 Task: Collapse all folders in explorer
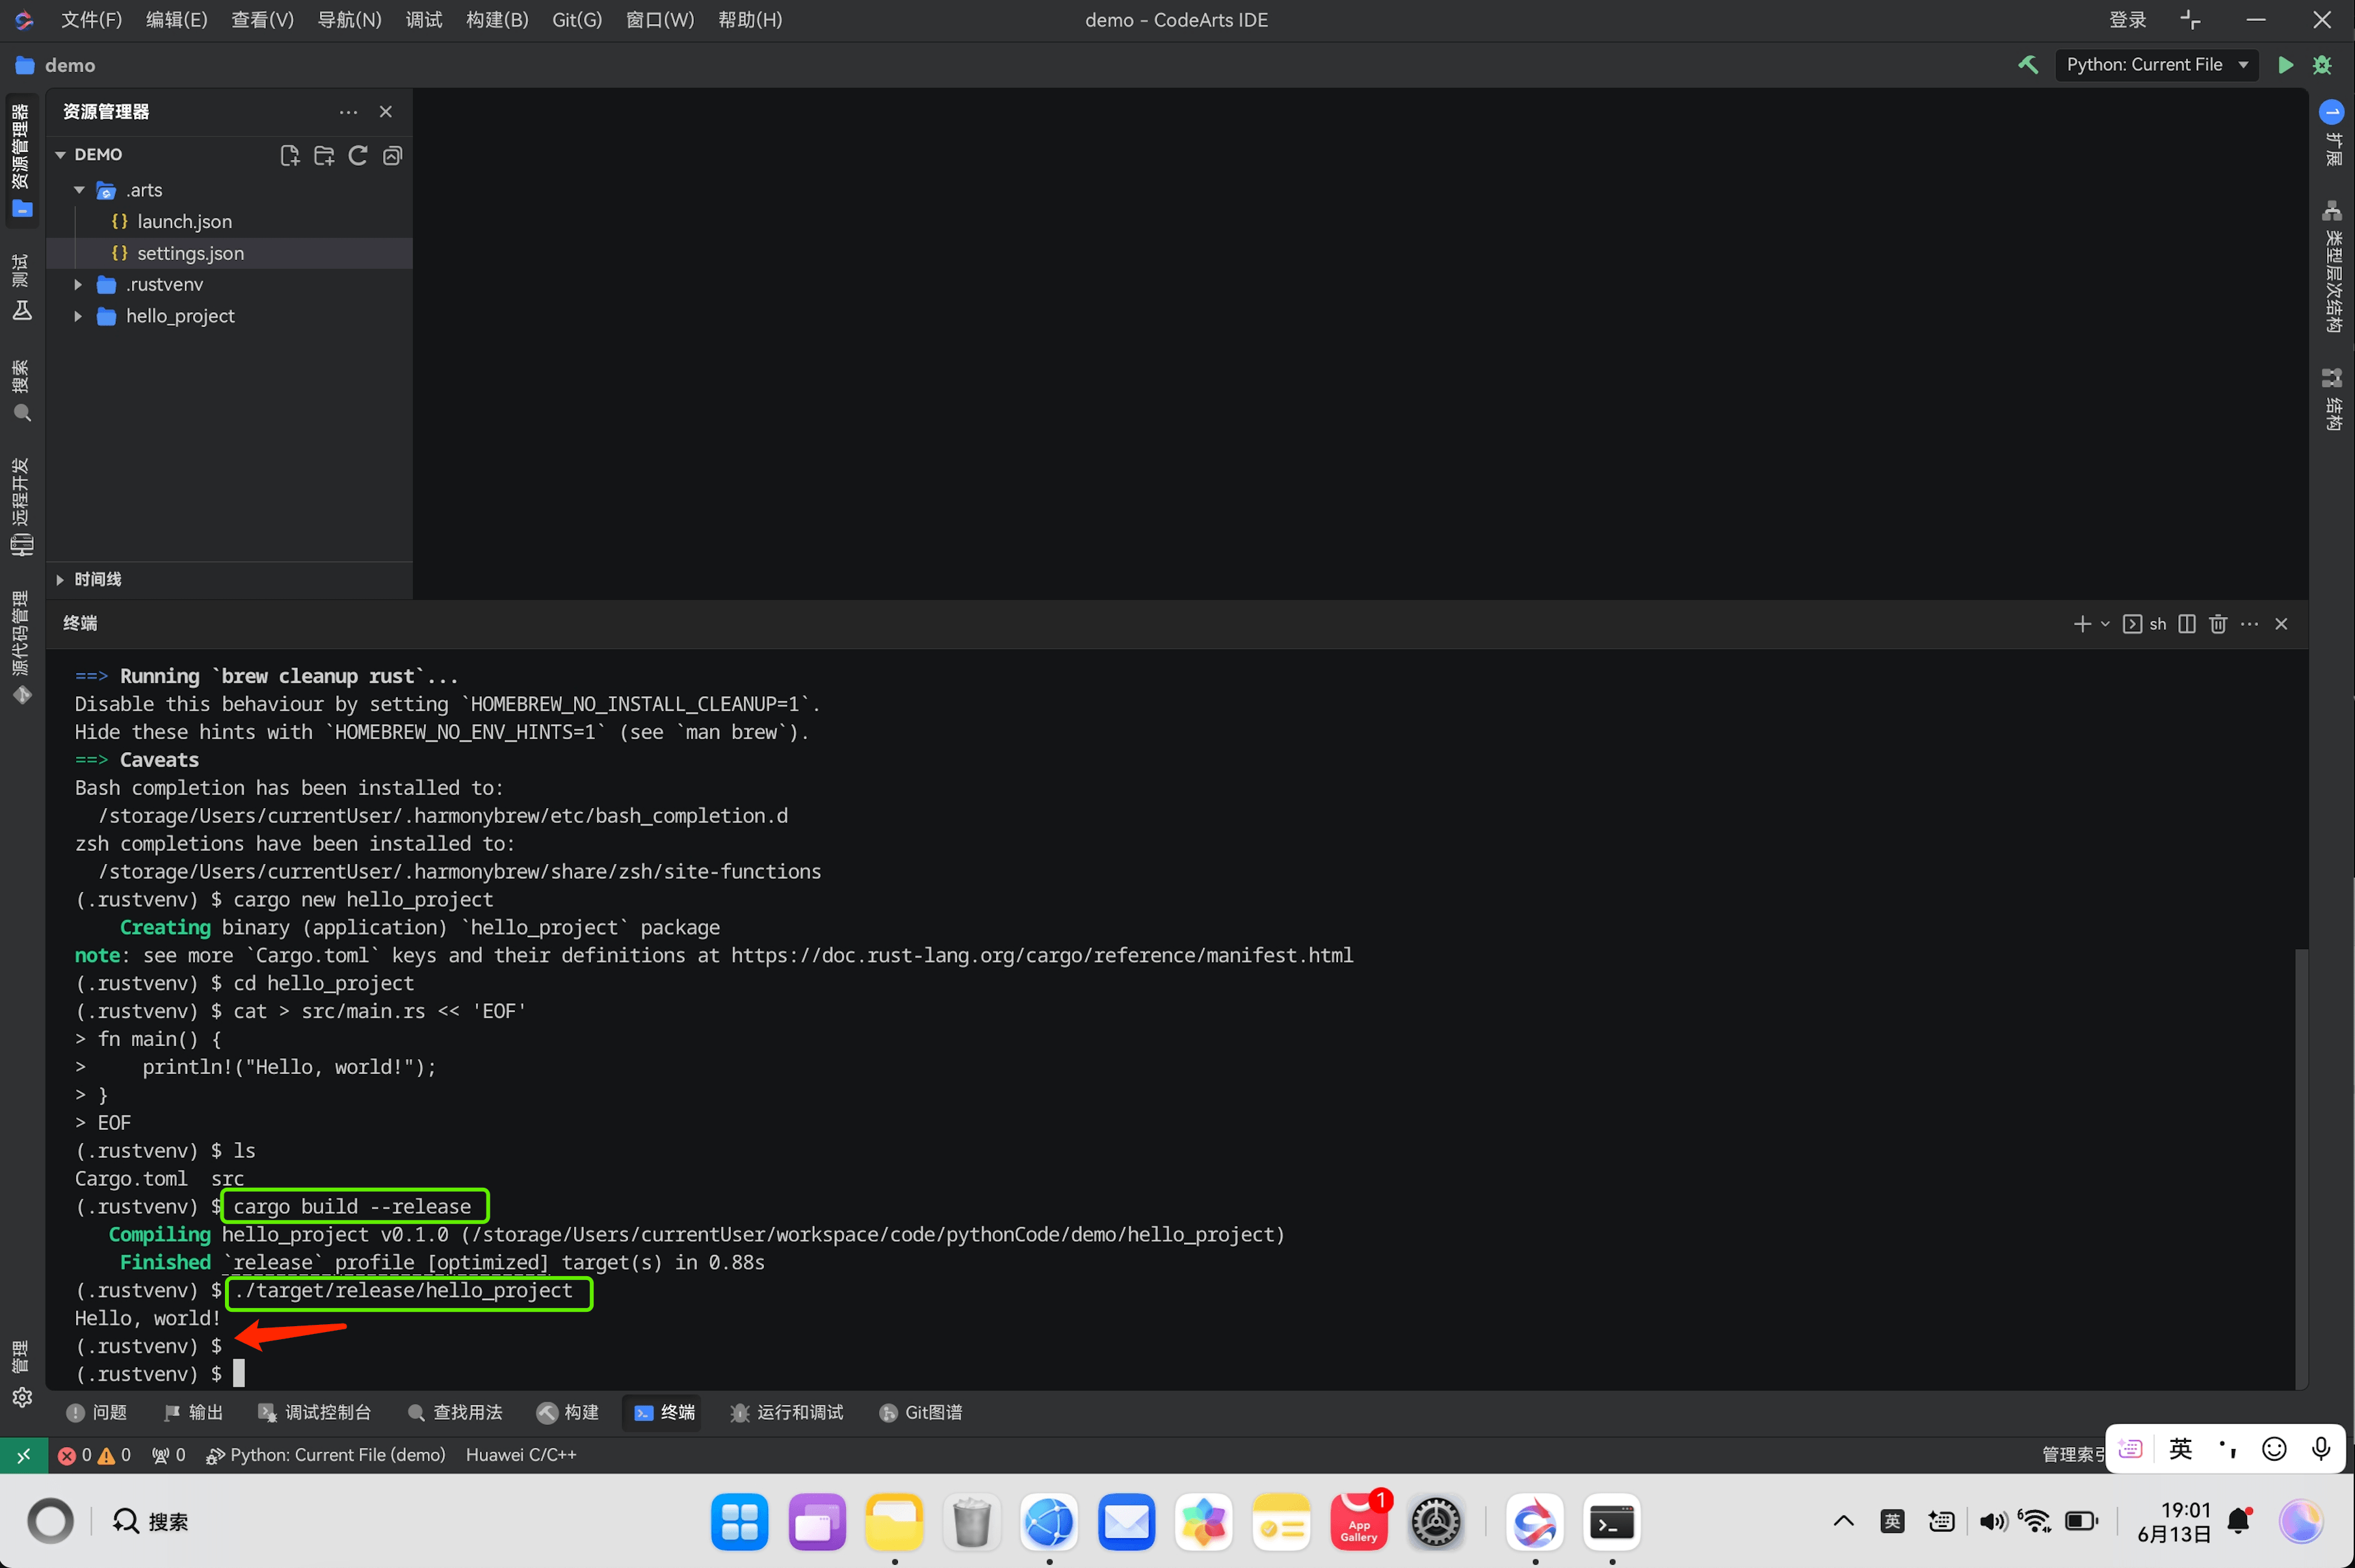point(392,155)
